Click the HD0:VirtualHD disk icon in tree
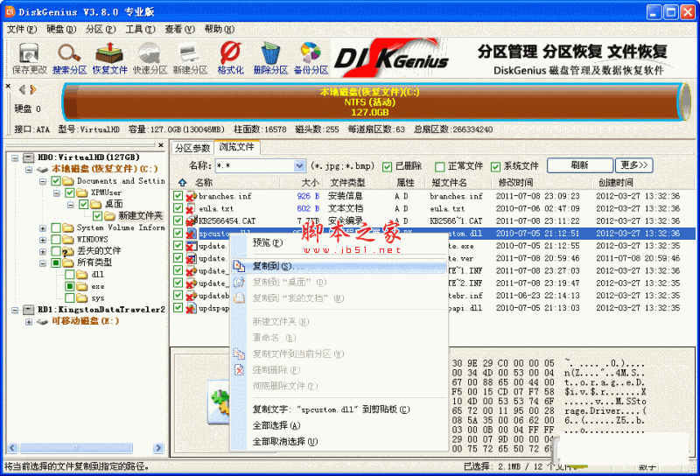The width and height of the screenshot is (700, 476). point(29,157)
